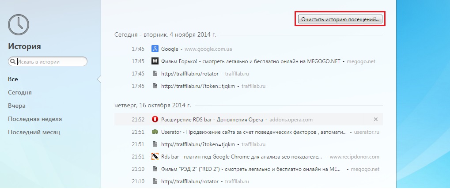Viewport: 450px width, 189px height.
Task: Click the Google favicon in history
Action: click(x=155, y=49)
